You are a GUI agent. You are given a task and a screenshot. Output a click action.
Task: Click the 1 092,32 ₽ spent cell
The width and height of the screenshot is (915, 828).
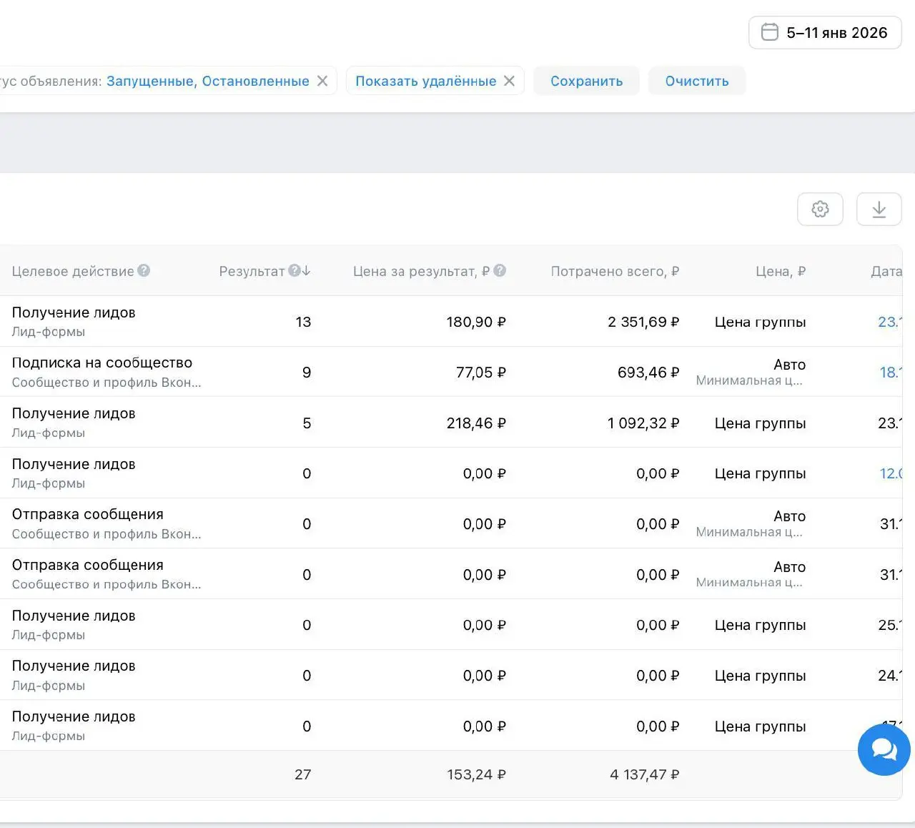click(x=643, y=423)
